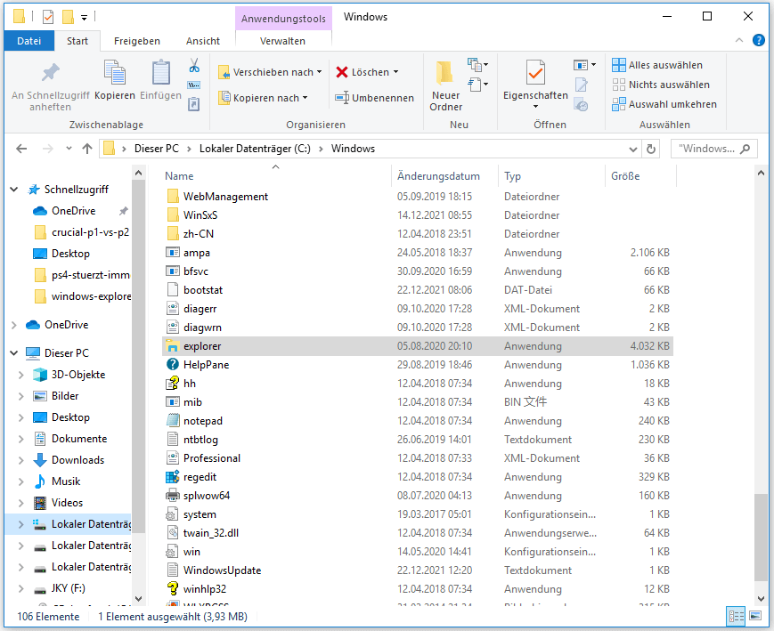Image resolution: width=774 pixels, height=631 pixels.
Task: Click the Bearbeiten icon in Öffnen group
Action: pyautogui.click(x=582, y=85)
